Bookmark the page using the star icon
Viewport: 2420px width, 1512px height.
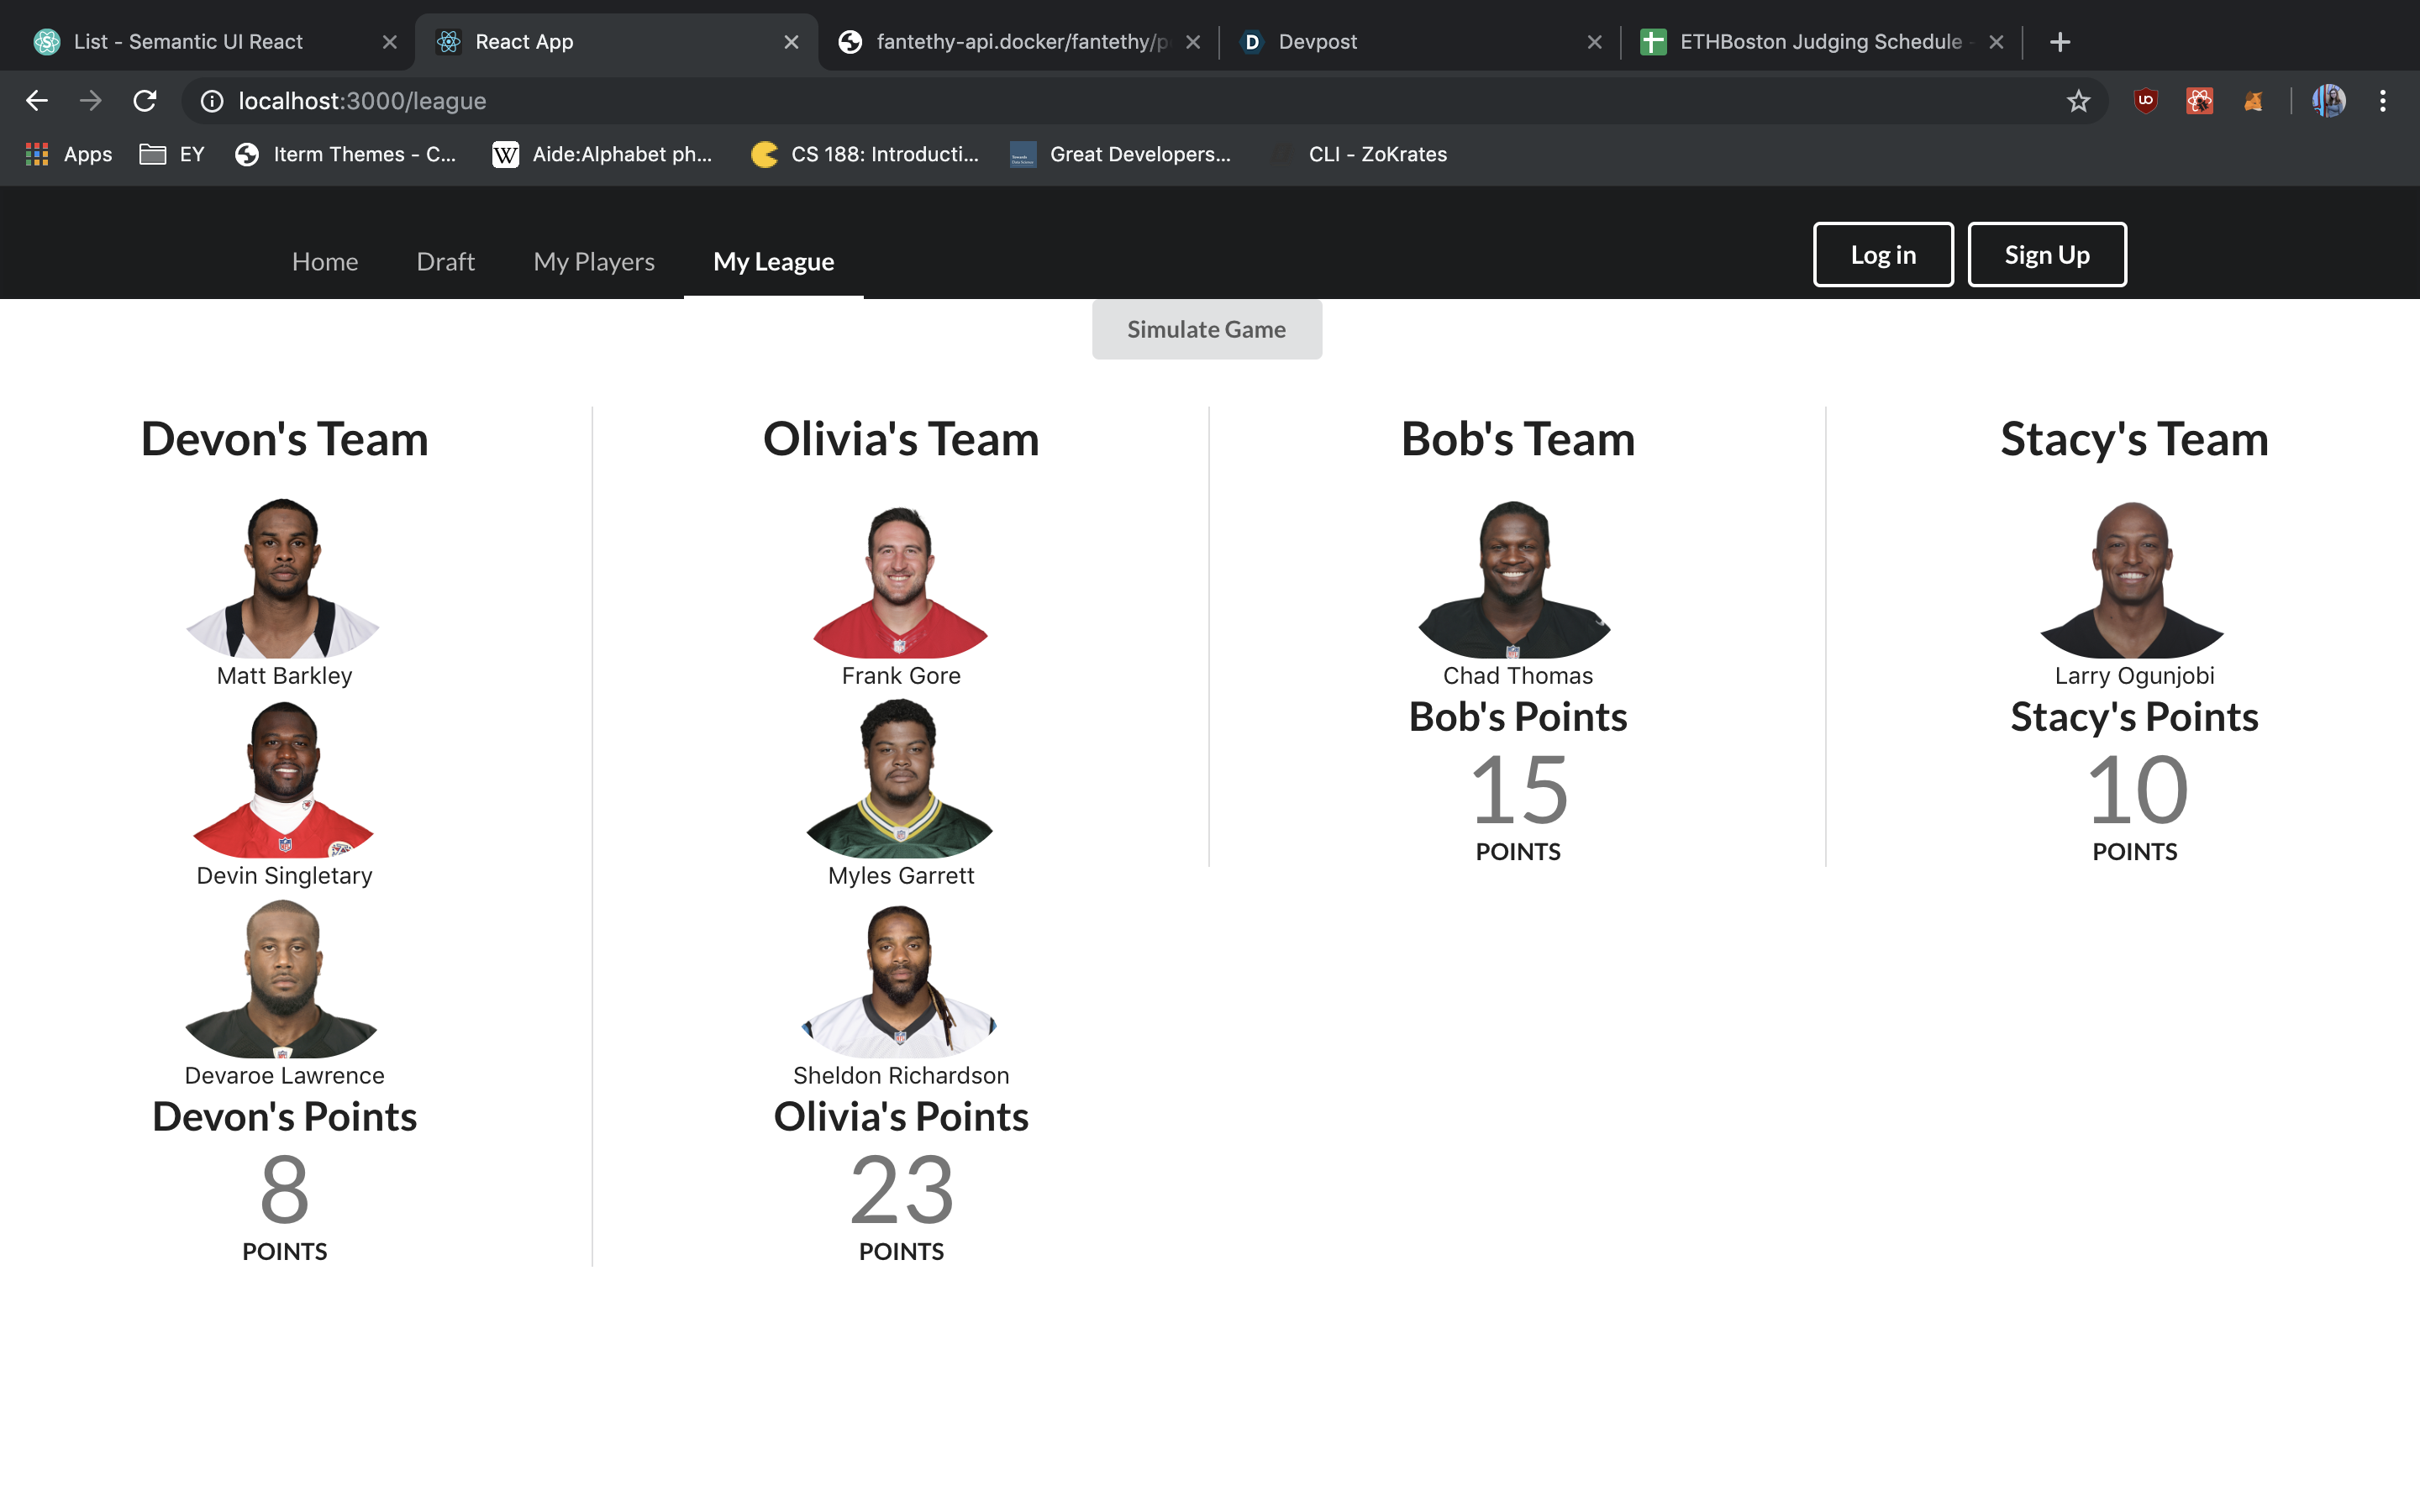[x=2078, y=100]
